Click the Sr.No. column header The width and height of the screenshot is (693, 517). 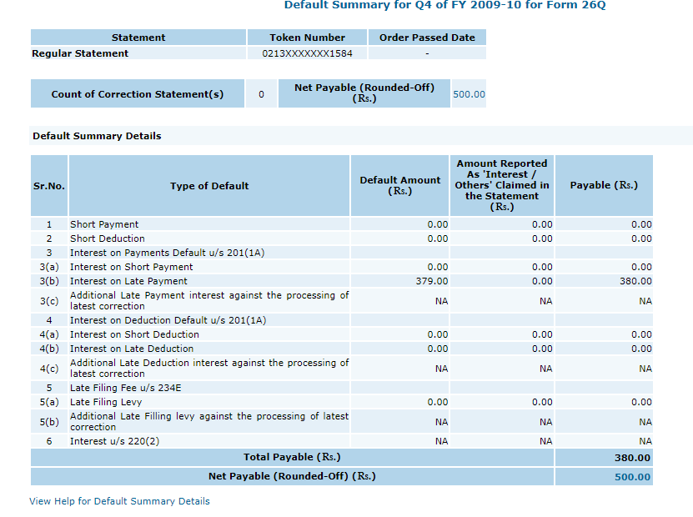(49, 186)
